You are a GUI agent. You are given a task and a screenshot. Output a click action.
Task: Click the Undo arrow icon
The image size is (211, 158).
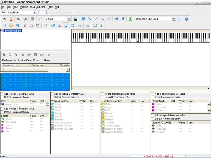pyautogui.click(x=18, y=19)
